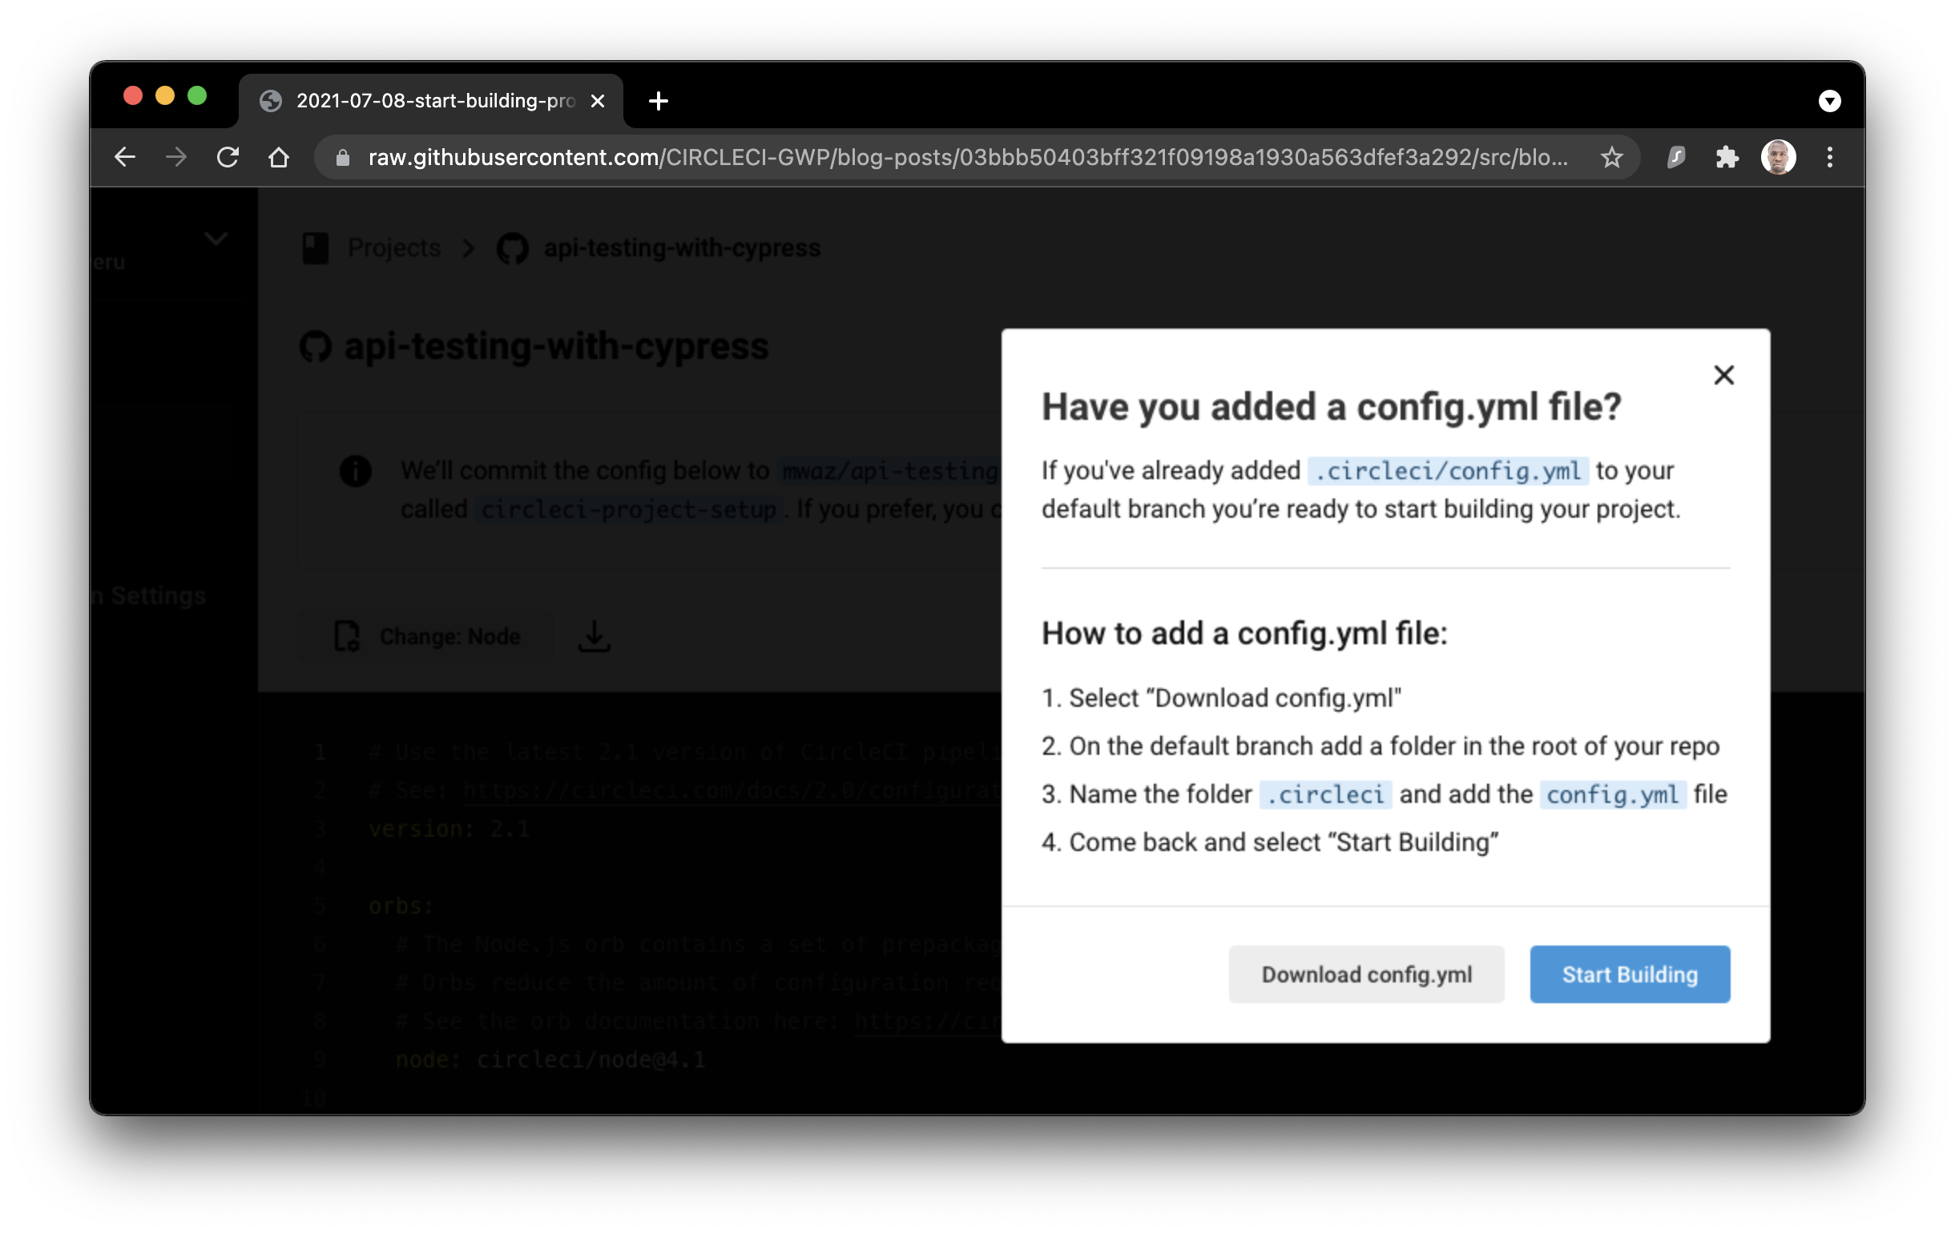Click the info icon in the config notice
1955x1234 pixels.
click(x=355, y=471)
